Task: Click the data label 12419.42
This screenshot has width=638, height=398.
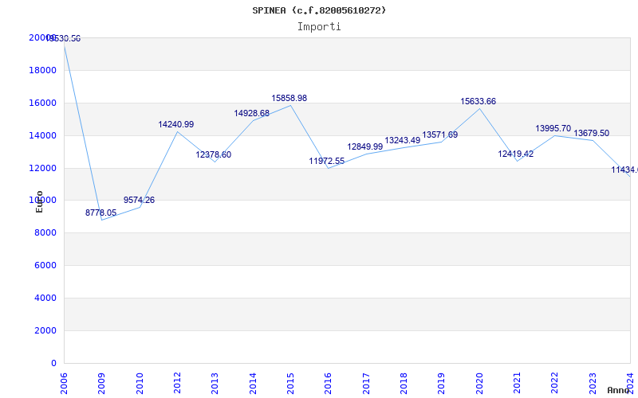Action: click(515, 154)
